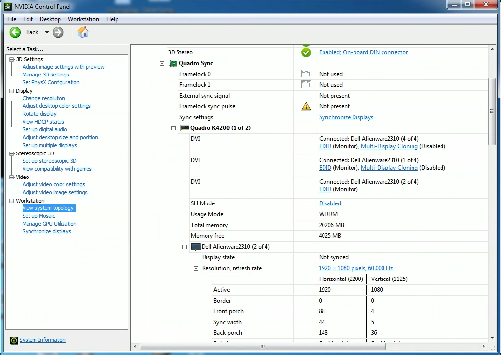Select Set up digital audio task
501x355 pixels.
[45, 130]
